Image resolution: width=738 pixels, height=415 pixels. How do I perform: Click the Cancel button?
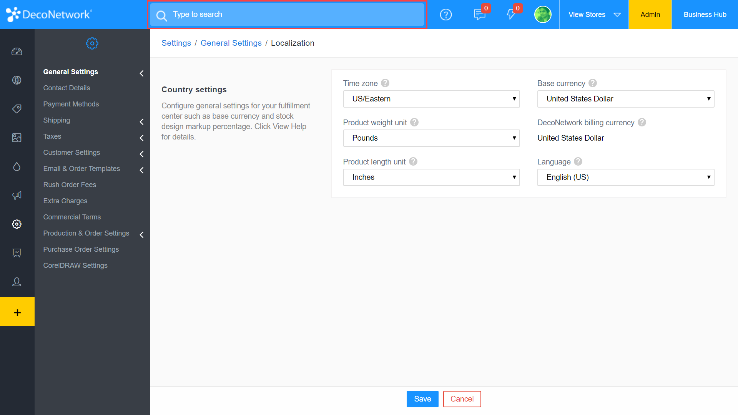coord(462,399)
